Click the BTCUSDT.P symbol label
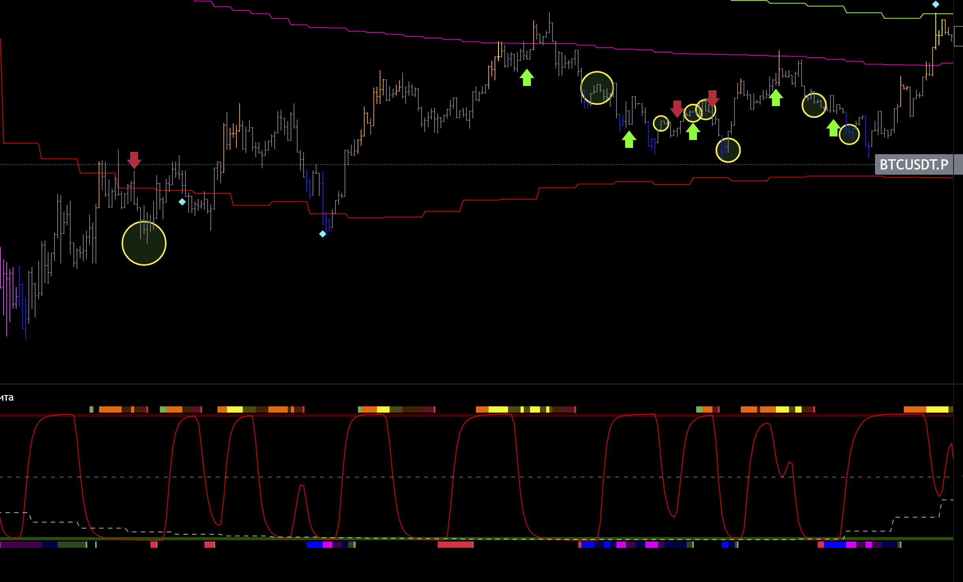963x582 pixels. (x=914, y=164)
